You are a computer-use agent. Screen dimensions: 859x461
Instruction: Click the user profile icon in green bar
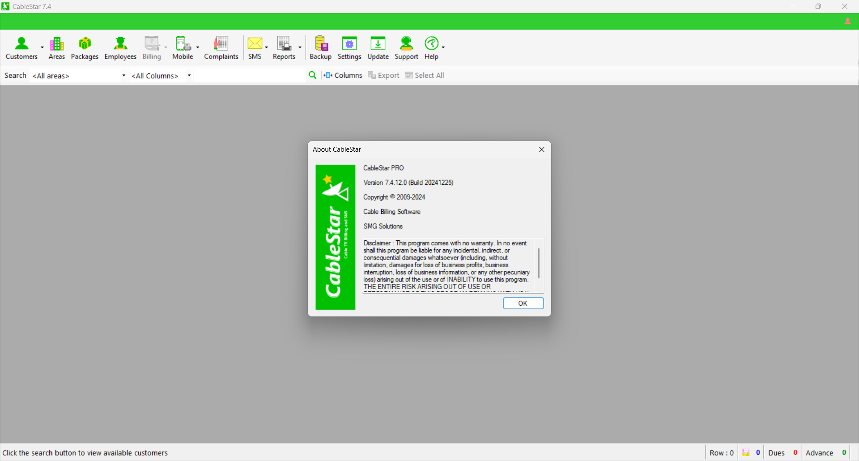(848, 21)
